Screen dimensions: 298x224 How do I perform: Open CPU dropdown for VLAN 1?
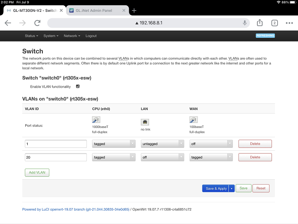tap(114, 144)
